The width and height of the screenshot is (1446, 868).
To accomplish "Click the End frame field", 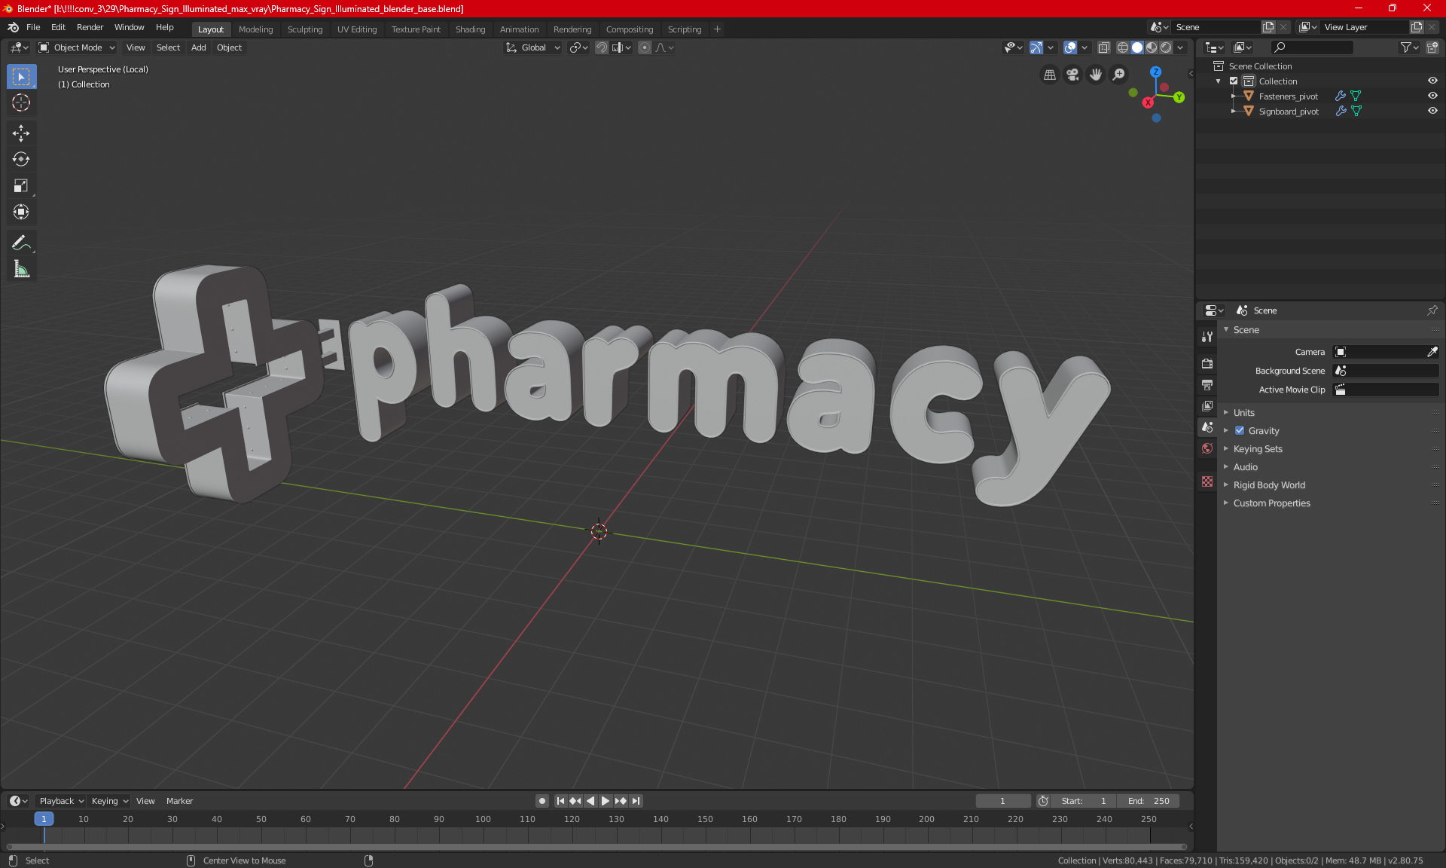I will pos(1149,801).
